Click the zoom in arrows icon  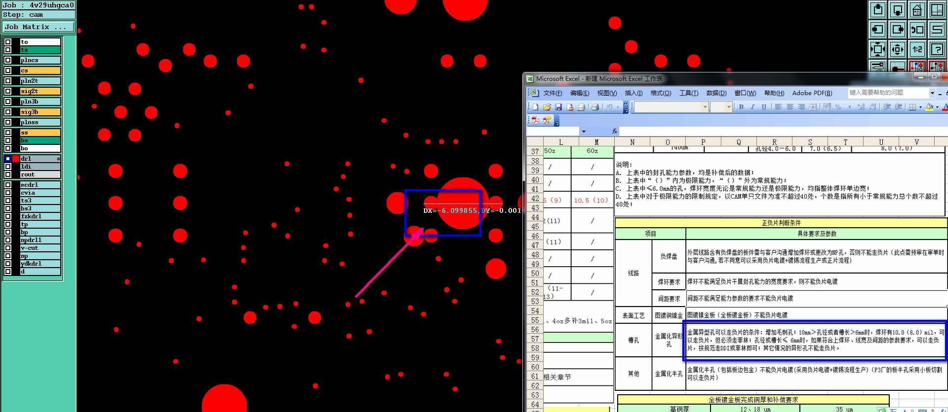[878, 49]
